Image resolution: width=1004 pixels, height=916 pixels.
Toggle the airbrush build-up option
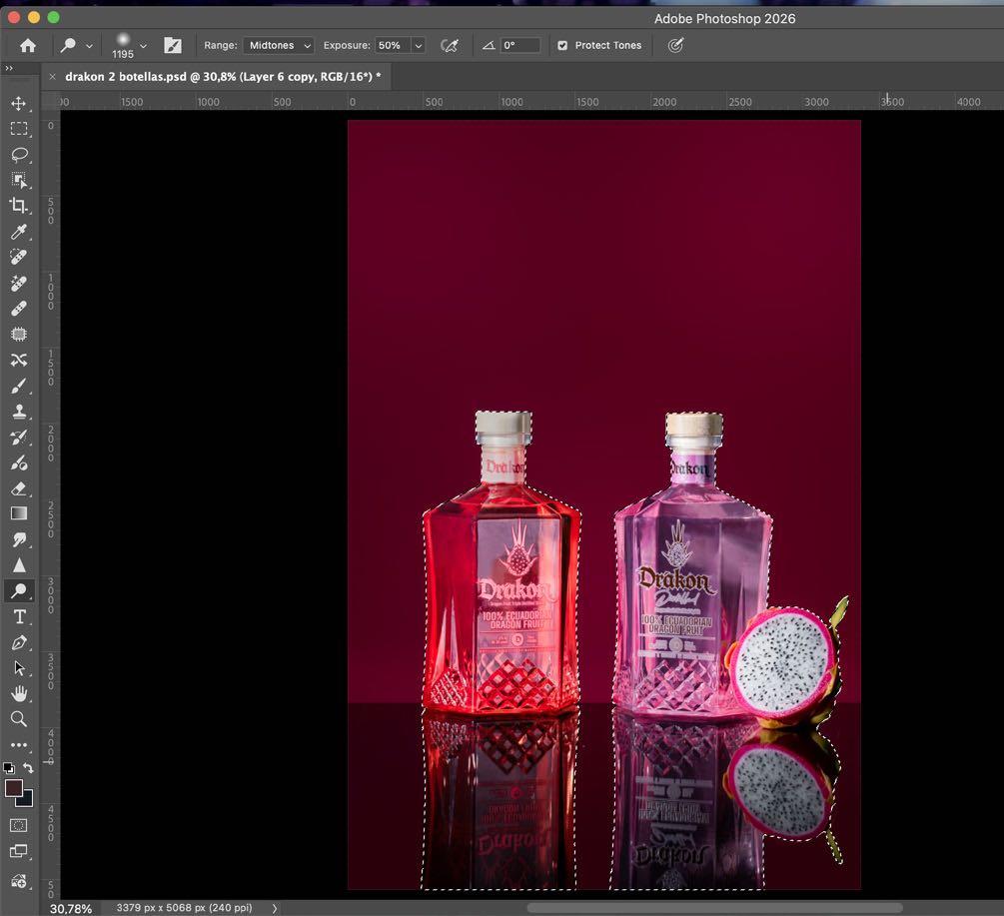(x=450, y=45)
